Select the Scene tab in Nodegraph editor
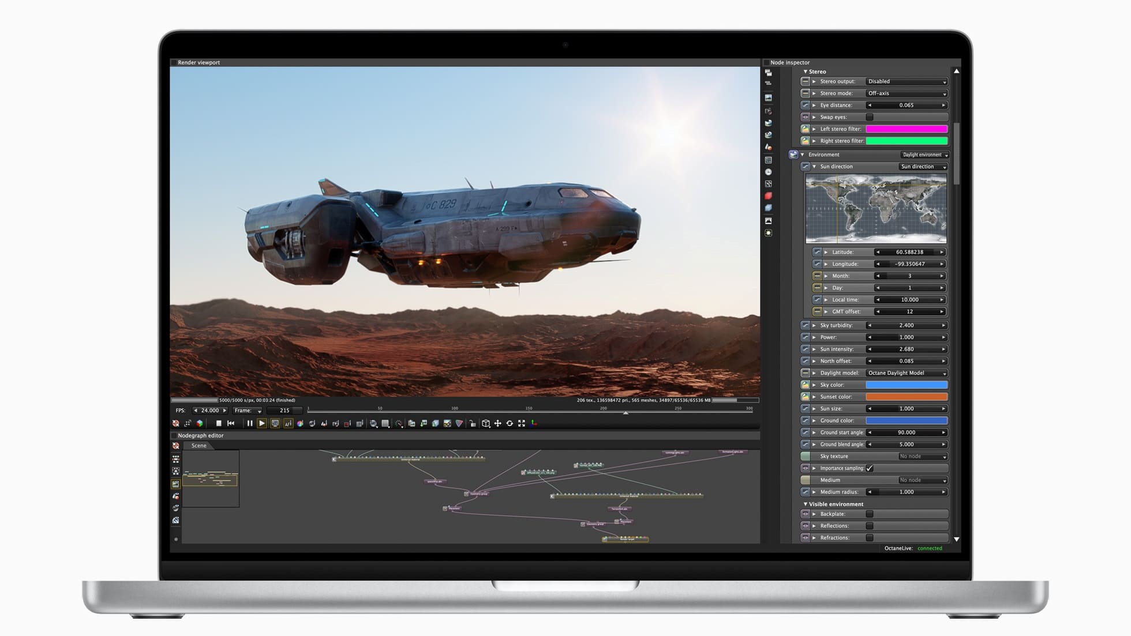The image size is (1131, 636). pyautogui.click(x=199, y=446)
